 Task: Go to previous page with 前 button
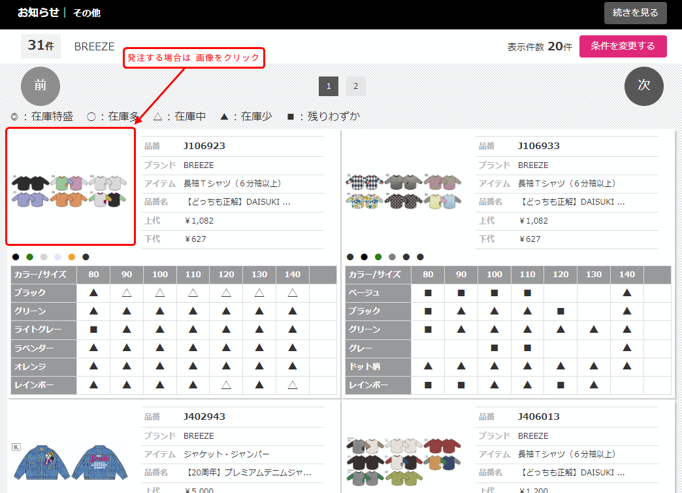[41, 86]
